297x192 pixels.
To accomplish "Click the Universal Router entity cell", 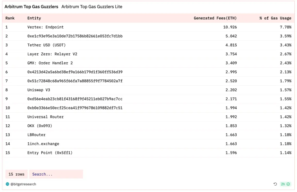I will click(45, 117).
